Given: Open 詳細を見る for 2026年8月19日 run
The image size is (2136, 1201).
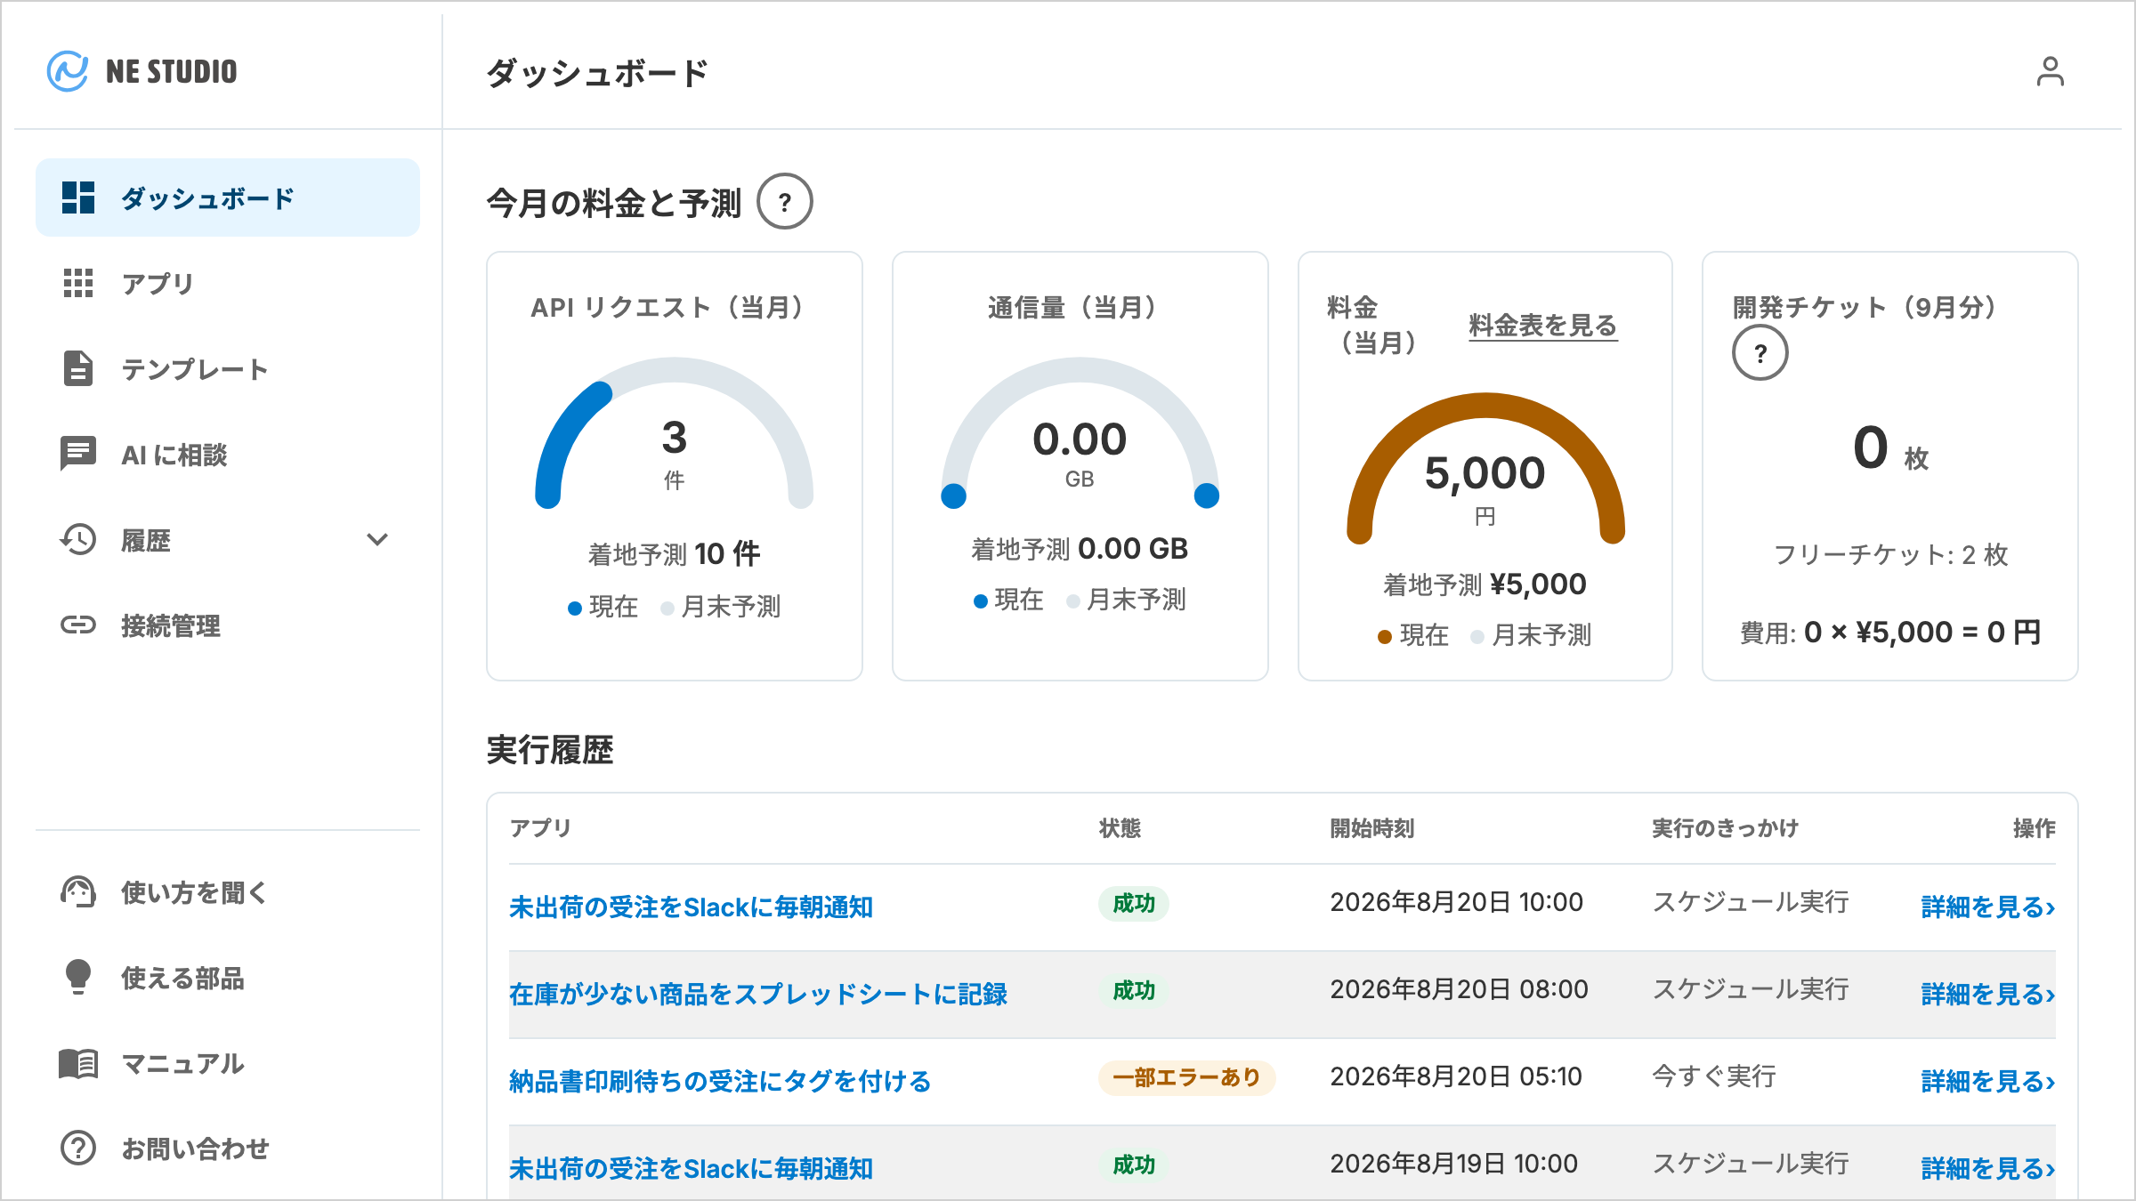Looking at the screenshot, I should point(1988,1168).
